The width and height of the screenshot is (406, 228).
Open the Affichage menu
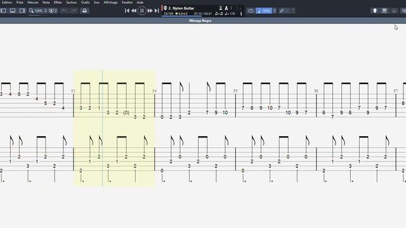(x=110, y=3)
